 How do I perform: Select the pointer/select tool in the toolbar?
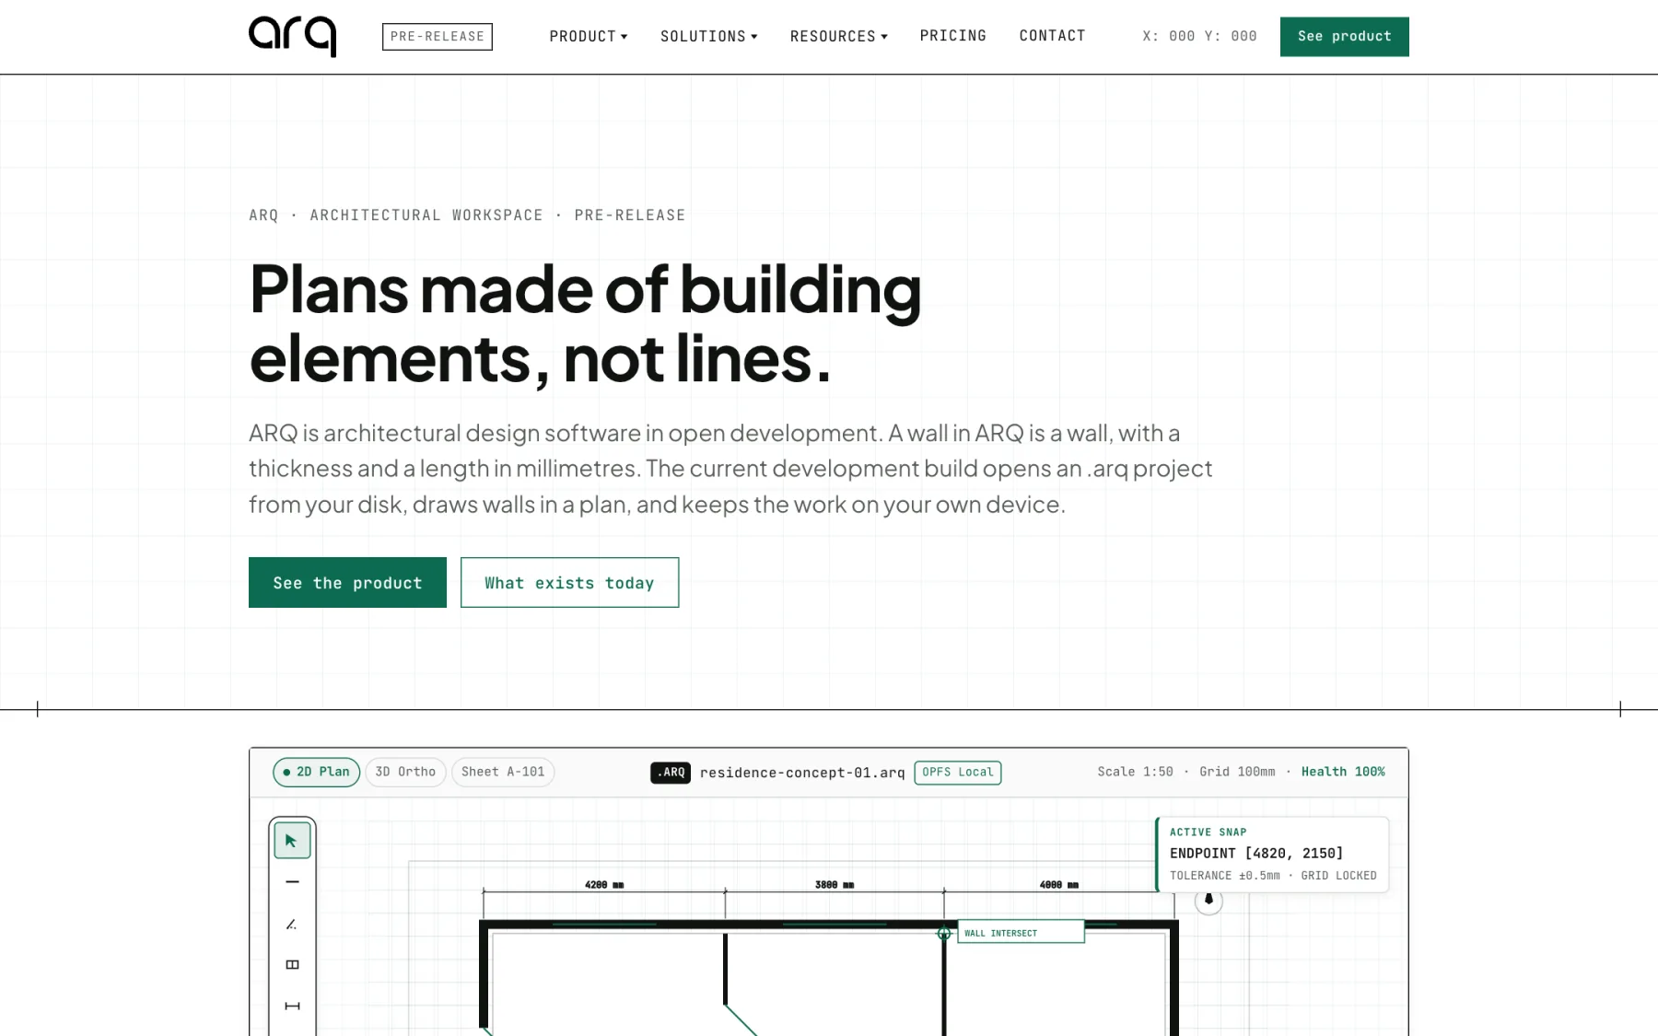292,840
